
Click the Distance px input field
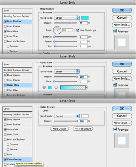click(83, 37)
